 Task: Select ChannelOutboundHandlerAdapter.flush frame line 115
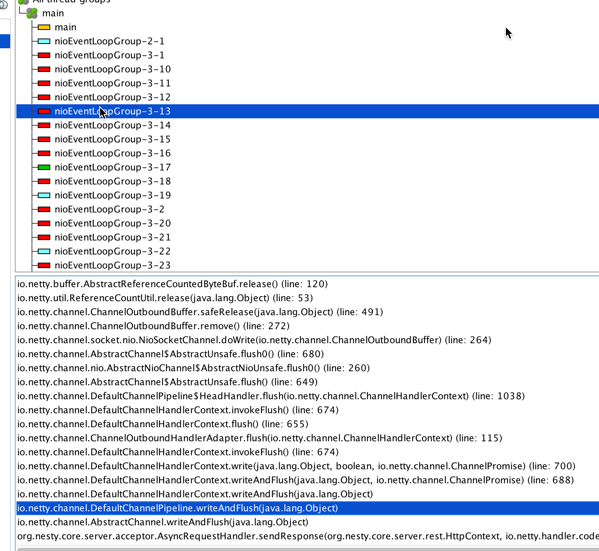pyautogui.click(x=260, y=438)
